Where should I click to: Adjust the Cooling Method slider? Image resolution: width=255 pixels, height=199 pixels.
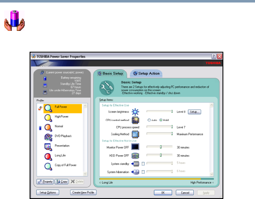(160, 134)
